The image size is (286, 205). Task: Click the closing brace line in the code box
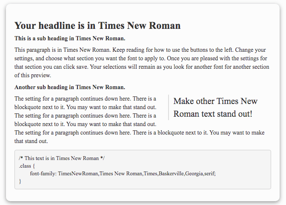(x=20, y=181)
